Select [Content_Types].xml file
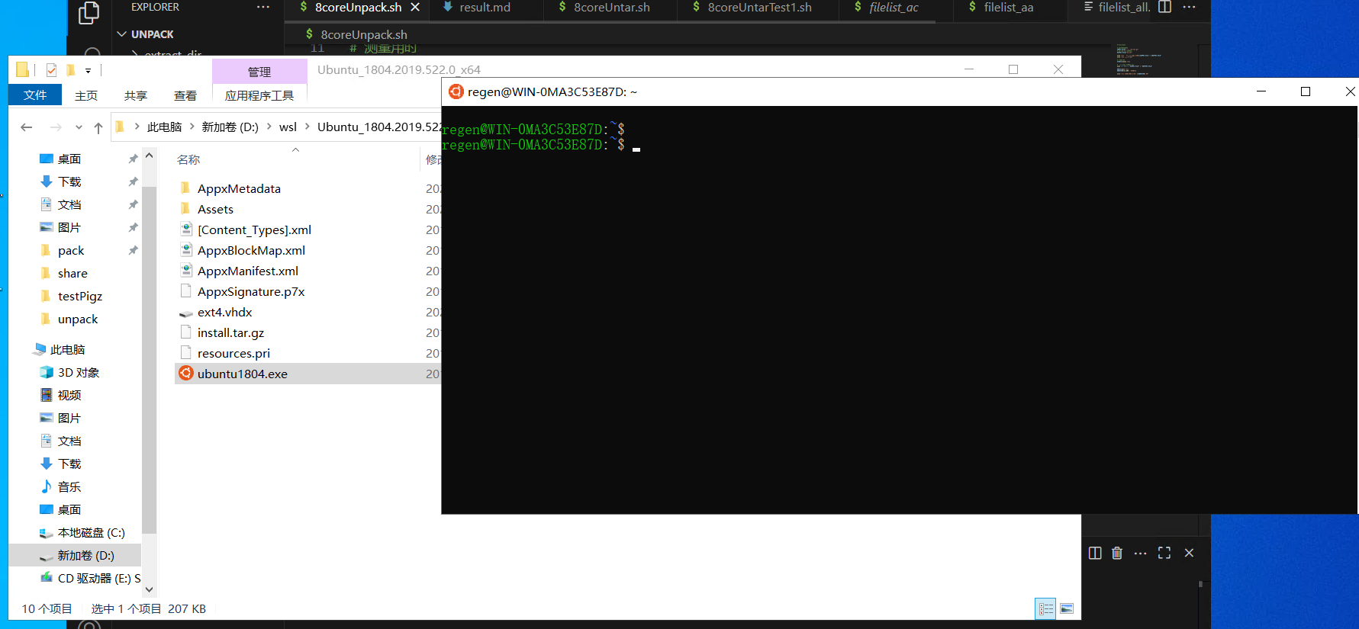Image resolution: width=1359 pixels, height=629 pixels. click(254, 229)
